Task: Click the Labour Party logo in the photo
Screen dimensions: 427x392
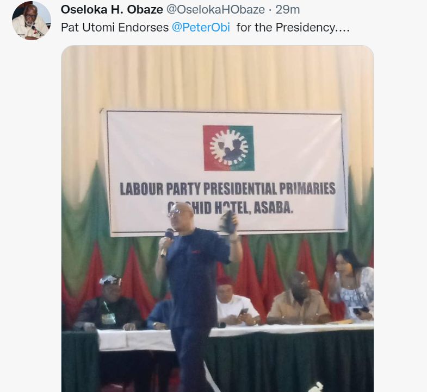Action: click(x=229, y=148)
